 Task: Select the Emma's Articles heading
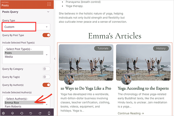[x=115, y=36]
